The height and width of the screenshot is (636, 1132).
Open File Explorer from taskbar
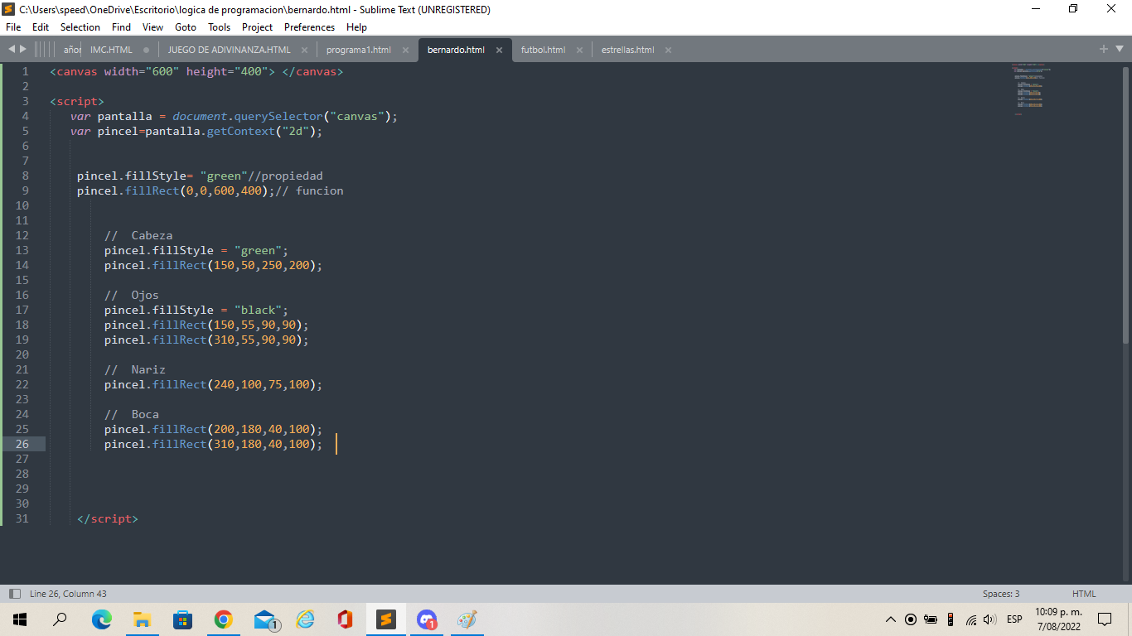pyautogui.click(x=142, y=619)
